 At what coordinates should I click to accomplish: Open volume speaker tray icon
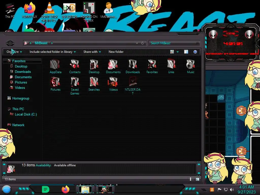(232, 189)
